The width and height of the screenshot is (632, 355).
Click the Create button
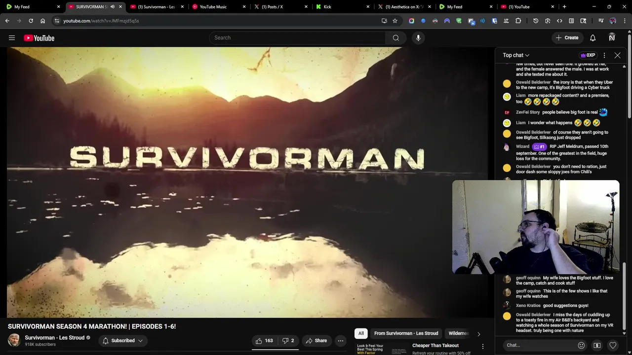point(567,38)
